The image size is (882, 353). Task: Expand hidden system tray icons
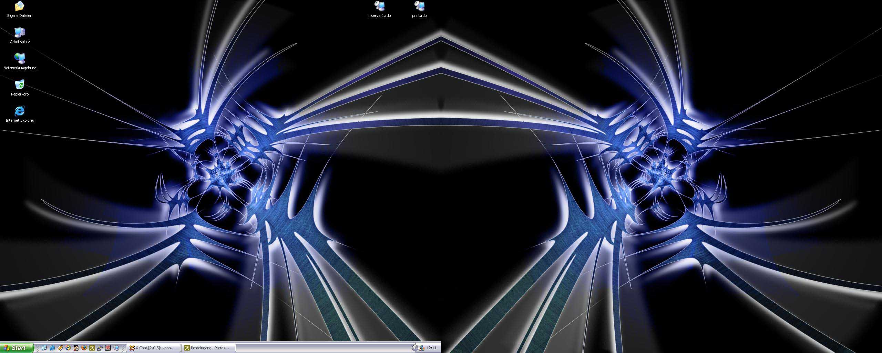415,348
